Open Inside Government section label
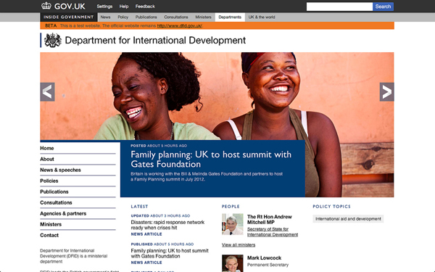Viewport: 435px width, 272px height. point(69,17)
